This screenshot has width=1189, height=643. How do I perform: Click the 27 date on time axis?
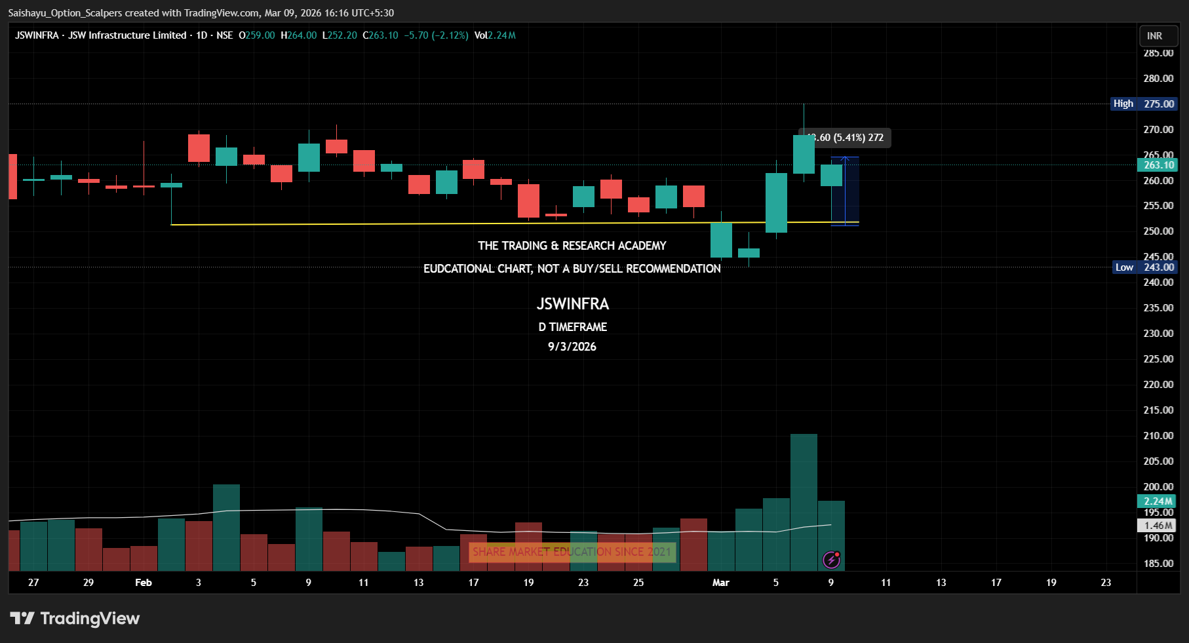[x=33, y=583]
